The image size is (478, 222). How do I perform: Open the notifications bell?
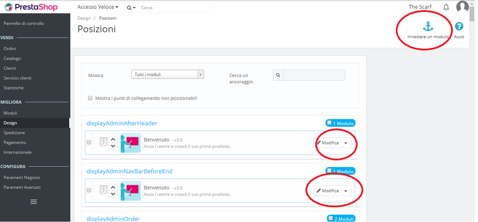coord(446,7)
